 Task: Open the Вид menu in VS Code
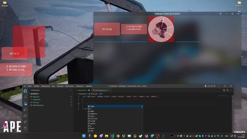[x=53, y=86]
